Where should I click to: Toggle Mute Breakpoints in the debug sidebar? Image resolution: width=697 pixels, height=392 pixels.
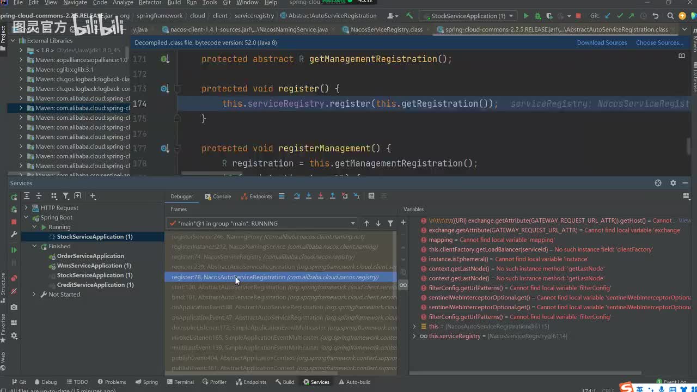coord(14,292)
